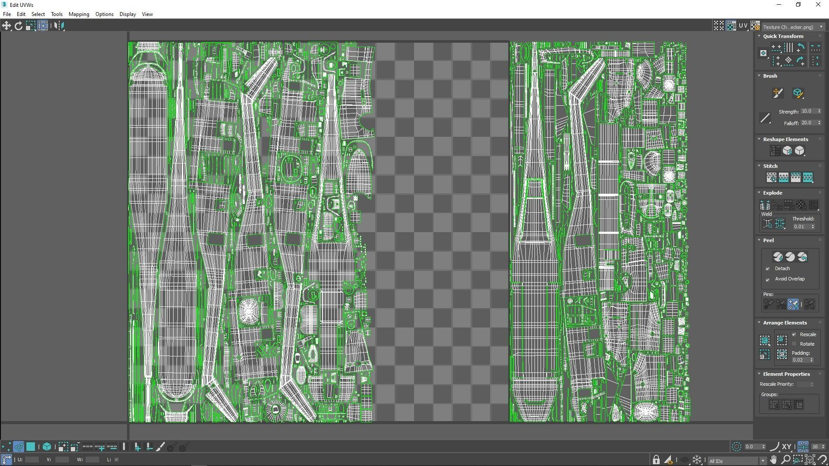829x466 pixels.
Task: Click the Relax Brush icon
Action: 797,93
